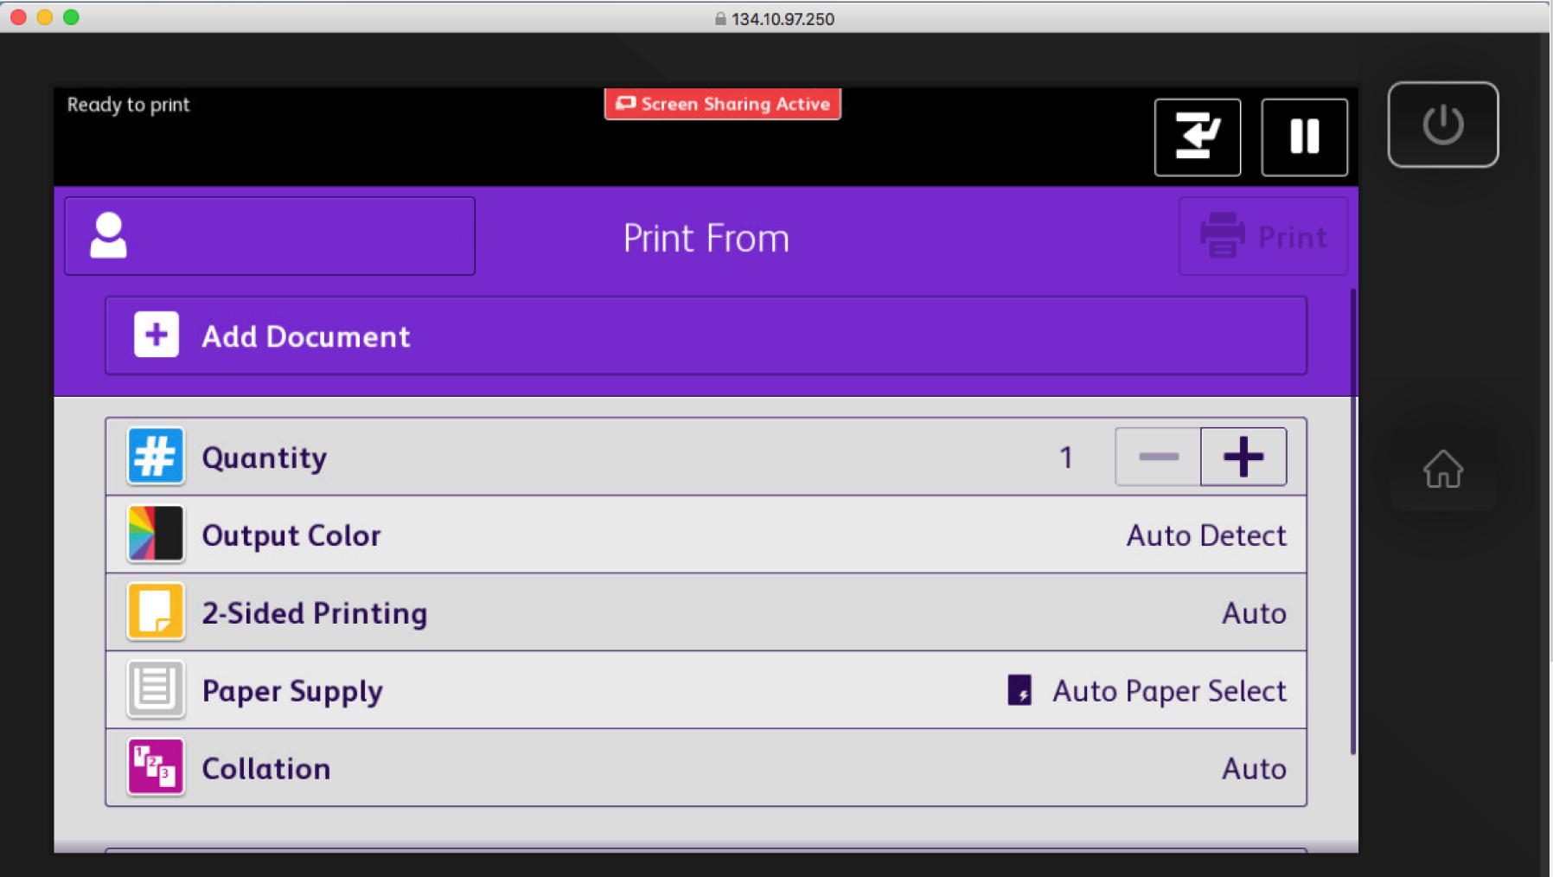Click the Add Document button
The height and width of the screenshot is (877, 1553).
tap(705, 336)
